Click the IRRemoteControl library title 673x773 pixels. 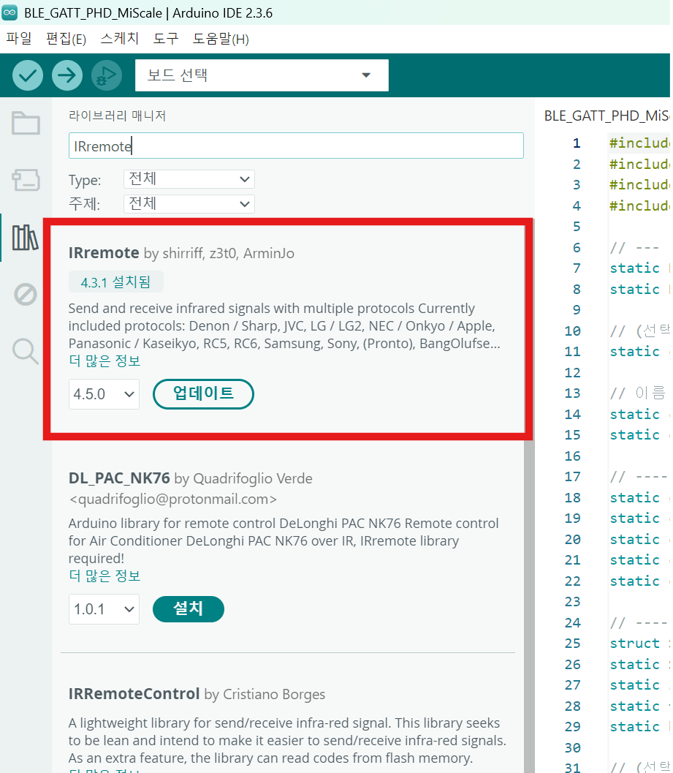pyautogui.click(x=134, y=694)
